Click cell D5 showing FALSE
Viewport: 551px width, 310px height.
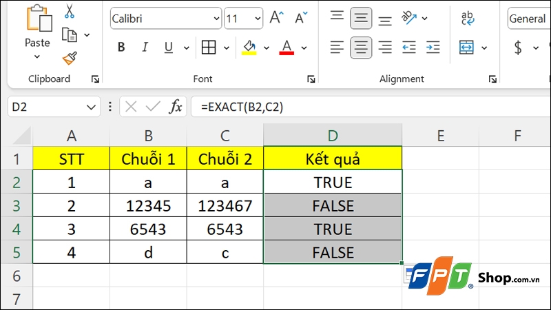pyautogui.click(x=333, y=253)
